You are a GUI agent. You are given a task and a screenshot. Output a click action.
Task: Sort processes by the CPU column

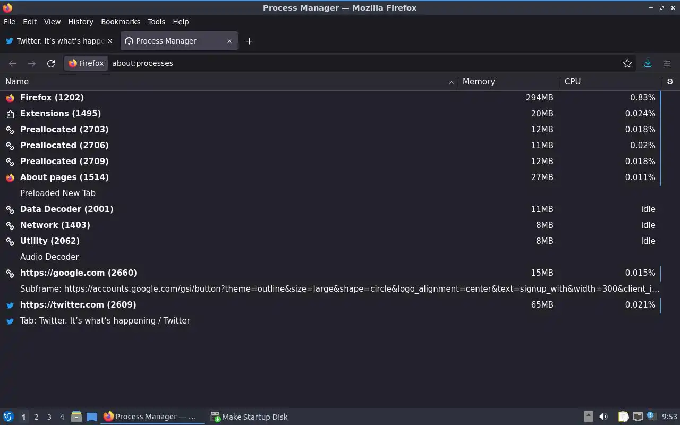click(x=610, y=81)
